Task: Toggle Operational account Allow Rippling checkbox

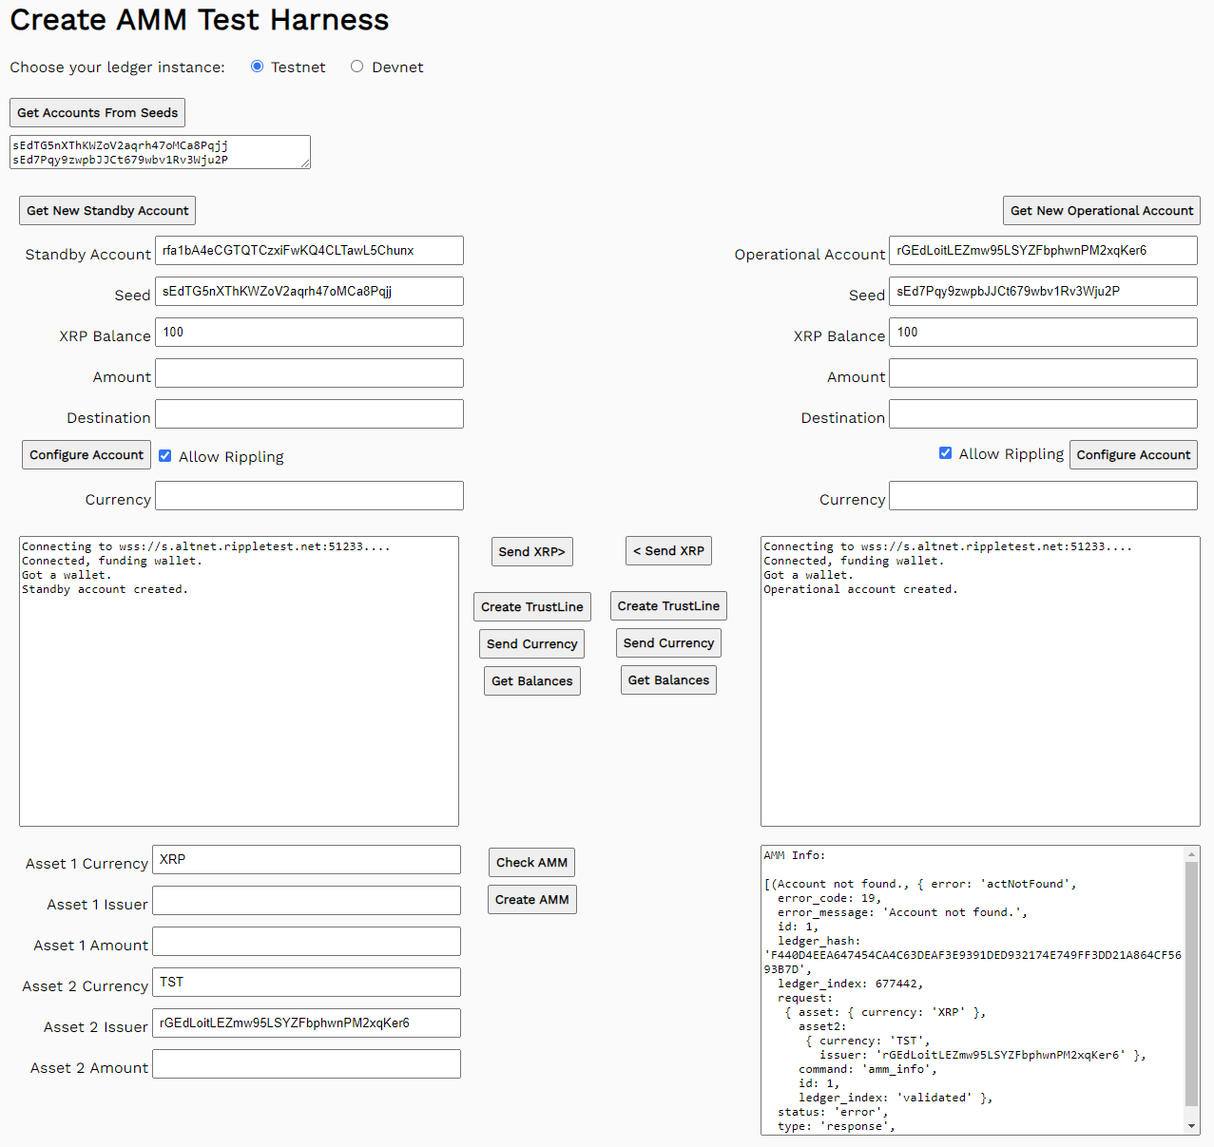Action: pyautogui.click(x=945, y=453)
